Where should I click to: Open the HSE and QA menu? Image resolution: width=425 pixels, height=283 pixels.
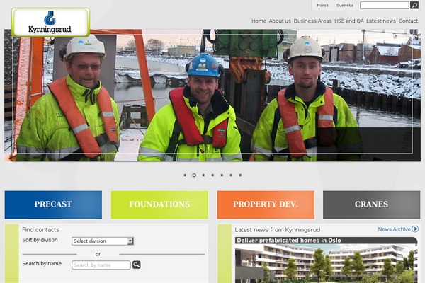(348, 21)
